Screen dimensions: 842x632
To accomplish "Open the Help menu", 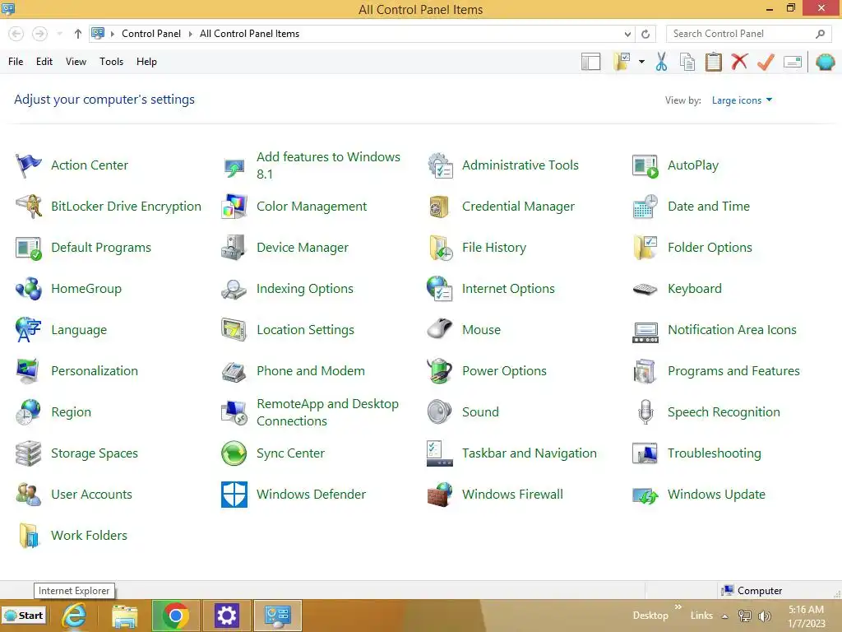I will 146,62.
